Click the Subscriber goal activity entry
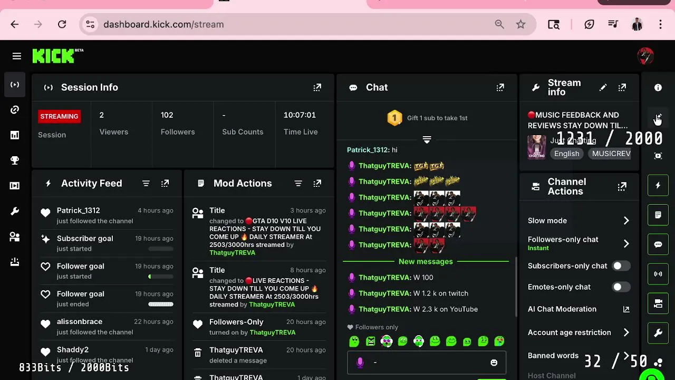This screenshot has height=380, width=675. [108, 243]
